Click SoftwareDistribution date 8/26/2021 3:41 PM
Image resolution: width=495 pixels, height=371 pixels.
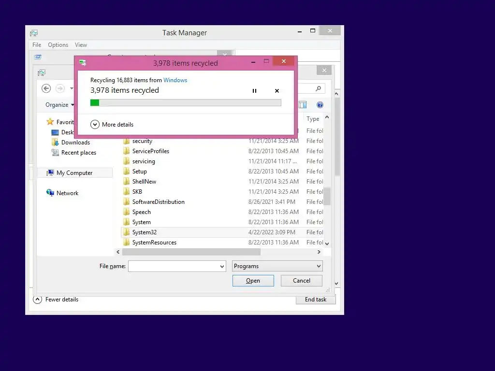coord(272,202)
